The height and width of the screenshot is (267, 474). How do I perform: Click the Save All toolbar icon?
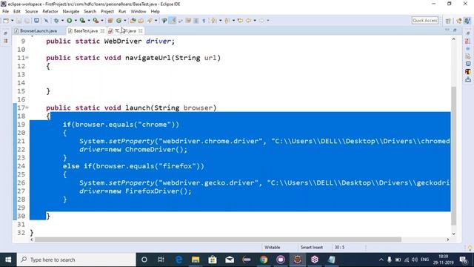click(27, 21)
